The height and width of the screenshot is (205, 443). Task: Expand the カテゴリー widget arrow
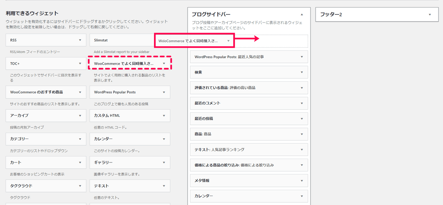pos(80,139)
